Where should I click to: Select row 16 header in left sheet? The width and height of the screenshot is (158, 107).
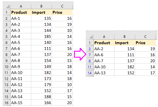pyautogui.click(x=7, y=103)
